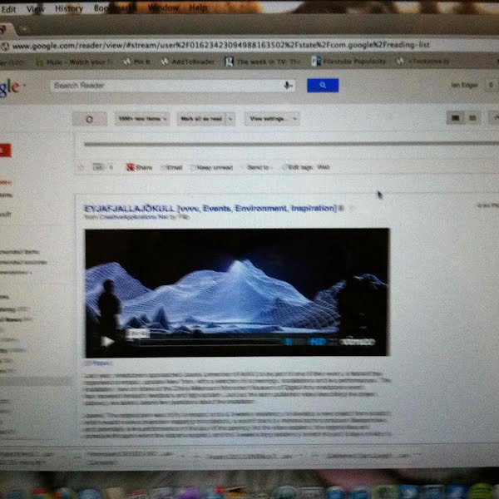This screenshot has height=499, width=499.
Task: Switch to expanded view layout icon
Action: coord(455,119)
